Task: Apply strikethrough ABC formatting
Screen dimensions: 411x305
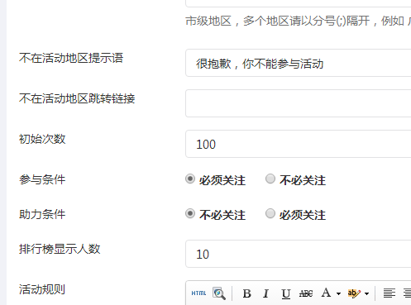Action: pos(306,293)
